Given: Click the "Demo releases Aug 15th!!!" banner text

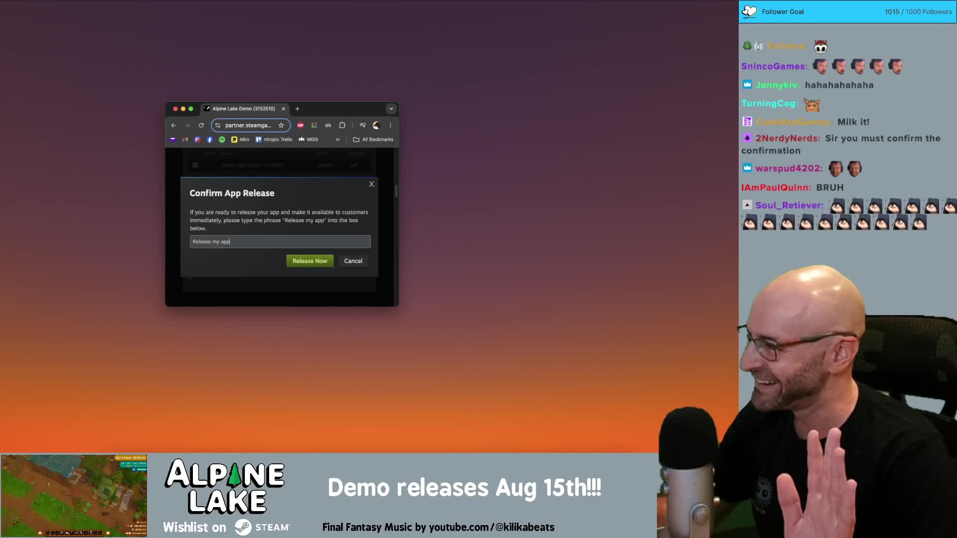Looking at the screenshot, I should (x=465, y=487).
